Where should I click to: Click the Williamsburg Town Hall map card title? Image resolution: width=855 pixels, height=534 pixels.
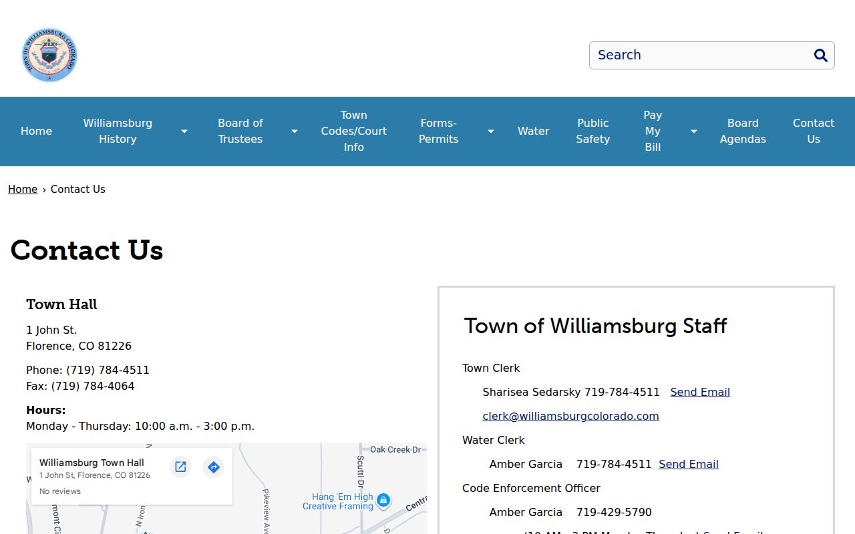point(92,463)
